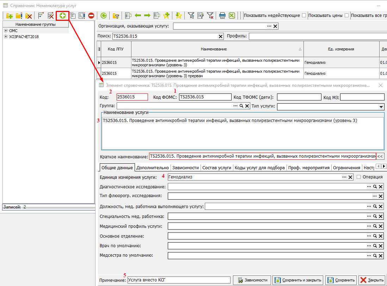This screenshot has width=387, height=286.
Task: Expand the ХОЗРАСЧЕТ2018 tree node
Action: point(6,37)
